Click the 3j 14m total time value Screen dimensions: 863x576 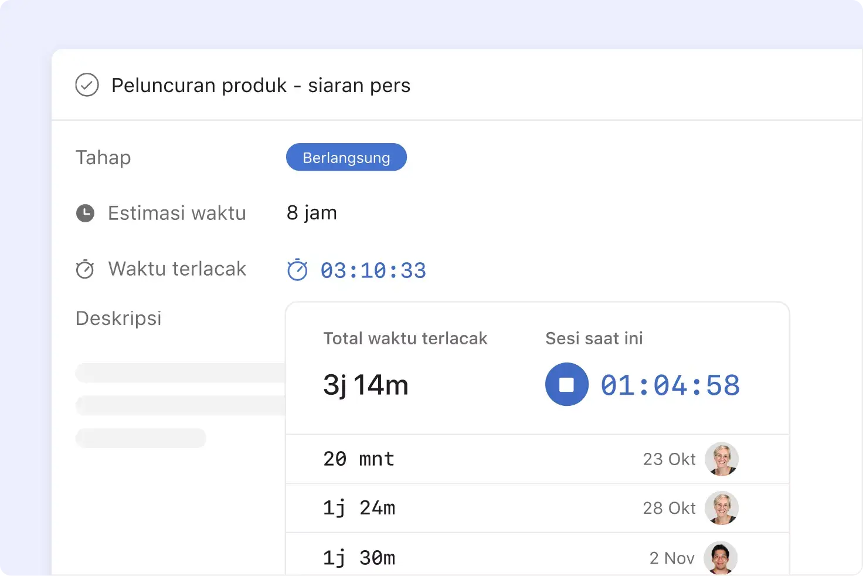click(366, 384)
